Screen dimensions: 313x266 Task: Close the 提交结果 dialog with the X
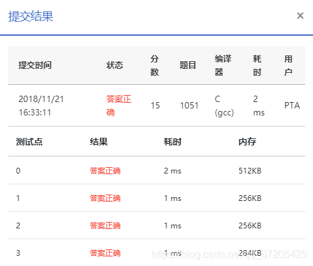click(300, 15)
